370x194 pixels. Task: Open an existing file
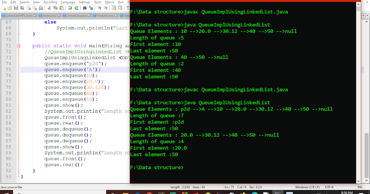(9, 8)
